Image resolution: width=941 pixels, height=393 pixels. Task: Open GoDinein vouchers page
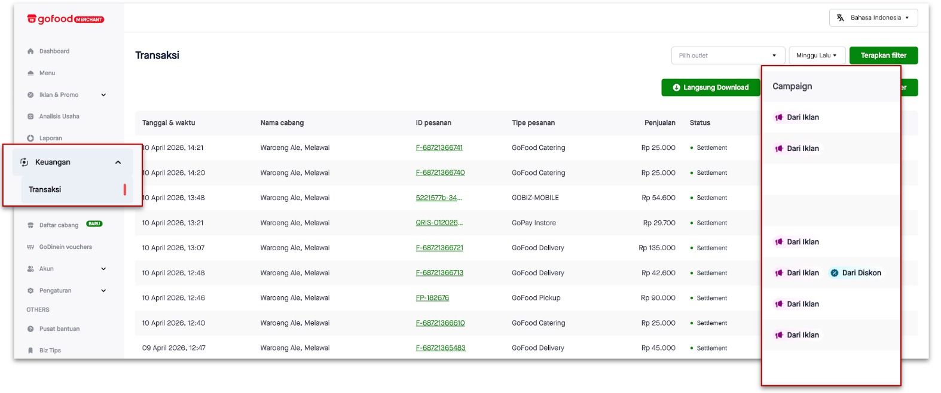[x=66, y=247]
